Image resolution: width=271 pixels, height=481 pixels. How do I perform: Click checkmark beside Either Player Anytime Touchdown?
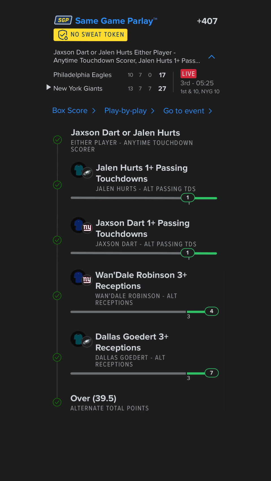tap(58, 140)
